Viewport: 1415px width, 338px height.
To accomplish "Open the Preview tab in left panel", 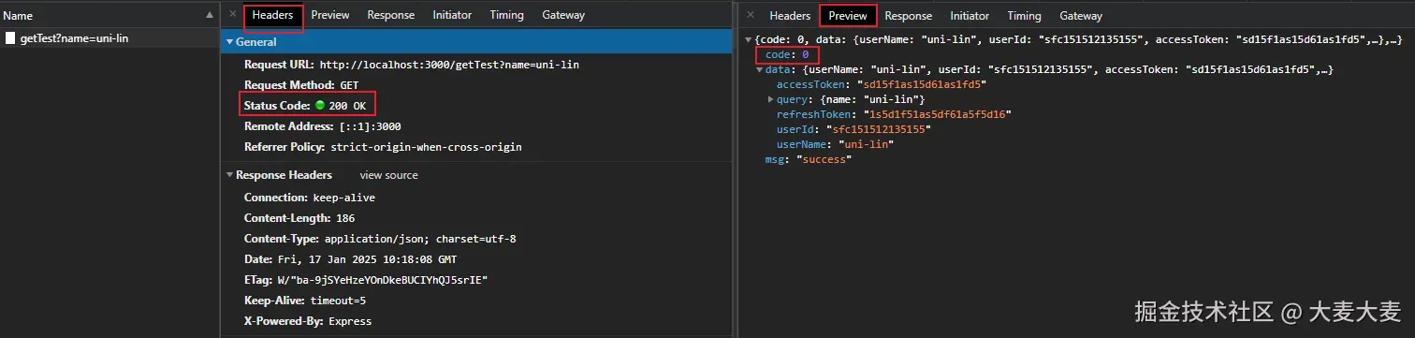I will [x=330, y=15].
